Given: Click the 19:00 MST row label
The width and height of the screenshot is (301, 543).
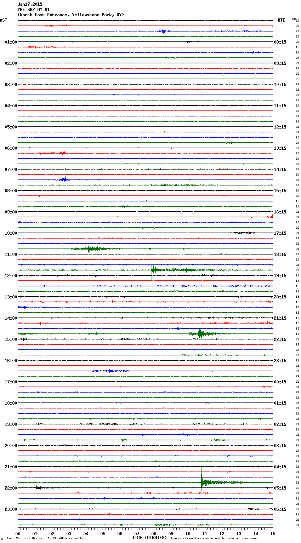Looking at the screenshot, I should [11, 424].
